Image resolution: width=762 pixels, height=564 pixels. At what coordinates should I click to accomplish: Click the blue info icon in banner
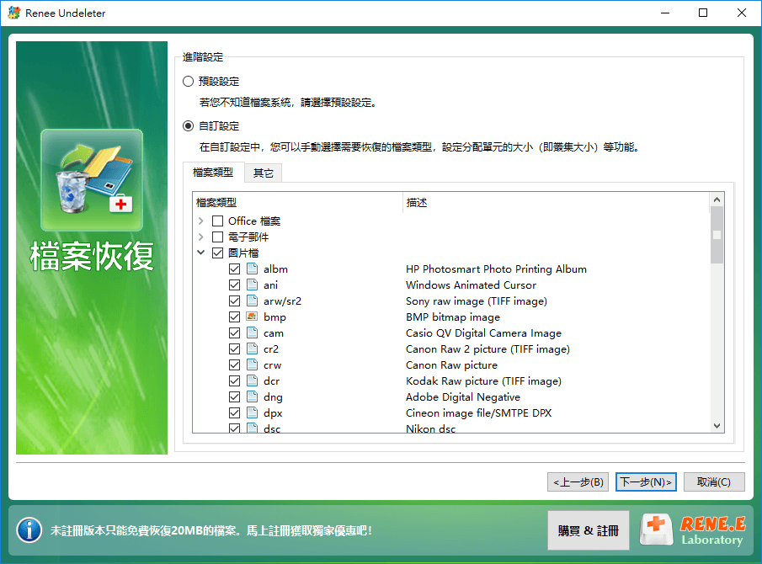pos(29,530)
